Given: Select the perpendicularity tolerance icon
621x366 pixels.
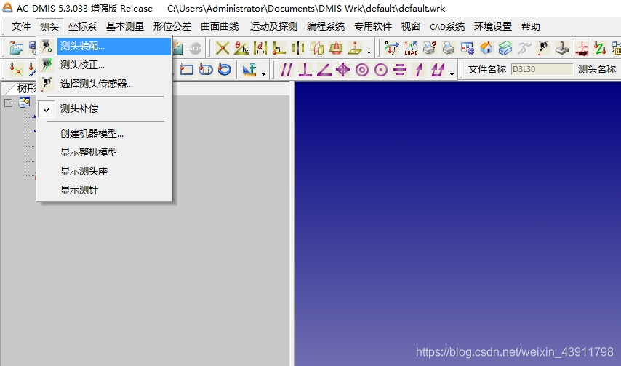Looking at the screenshot, I should click(x=305, y=70).
